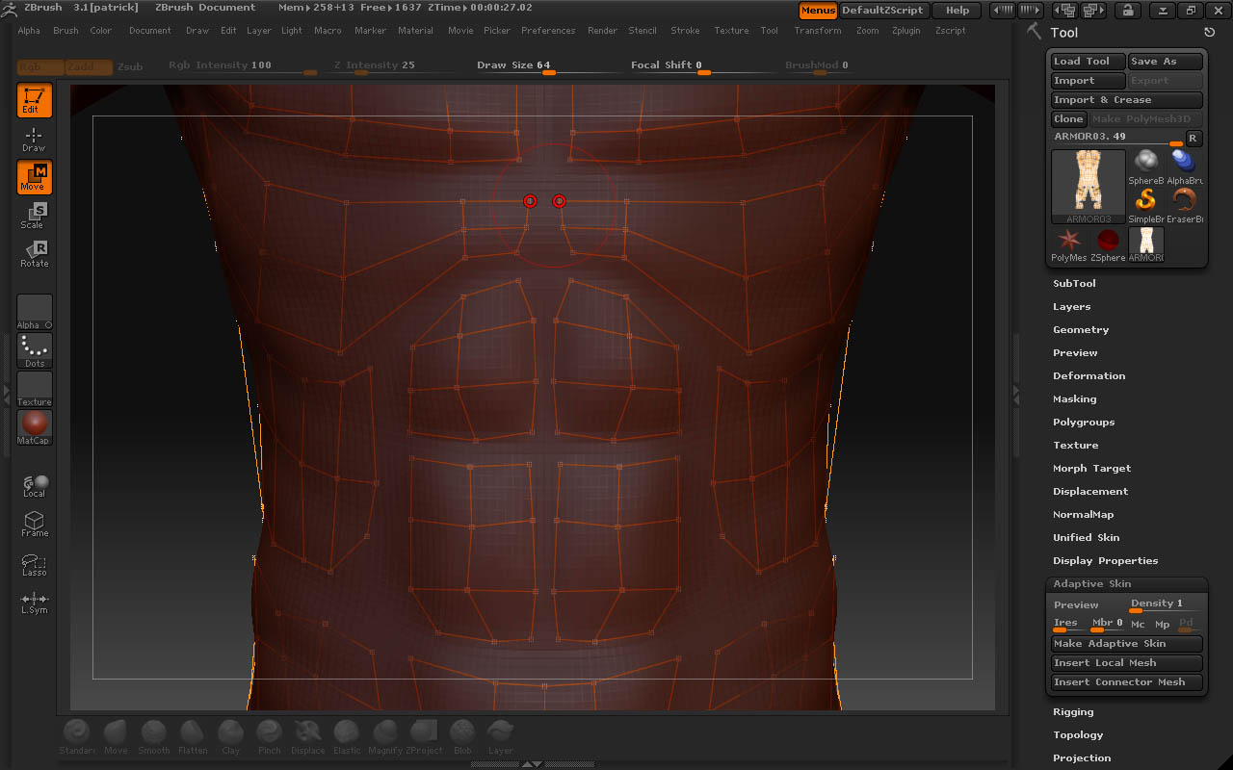The width and height of the screenshot is (1233, 770).
Task: Collapse the Adaptive Skin section
Action: click(x=1092, y=584)
